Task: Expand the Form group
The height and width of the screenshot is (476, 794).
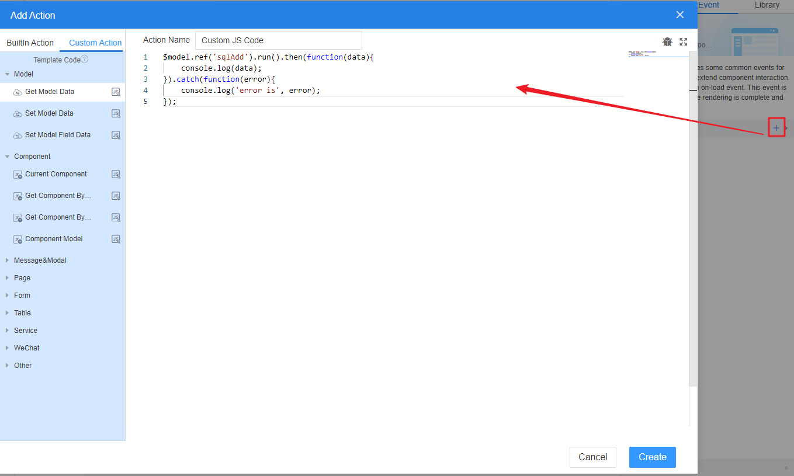Action: coord(8,296)
